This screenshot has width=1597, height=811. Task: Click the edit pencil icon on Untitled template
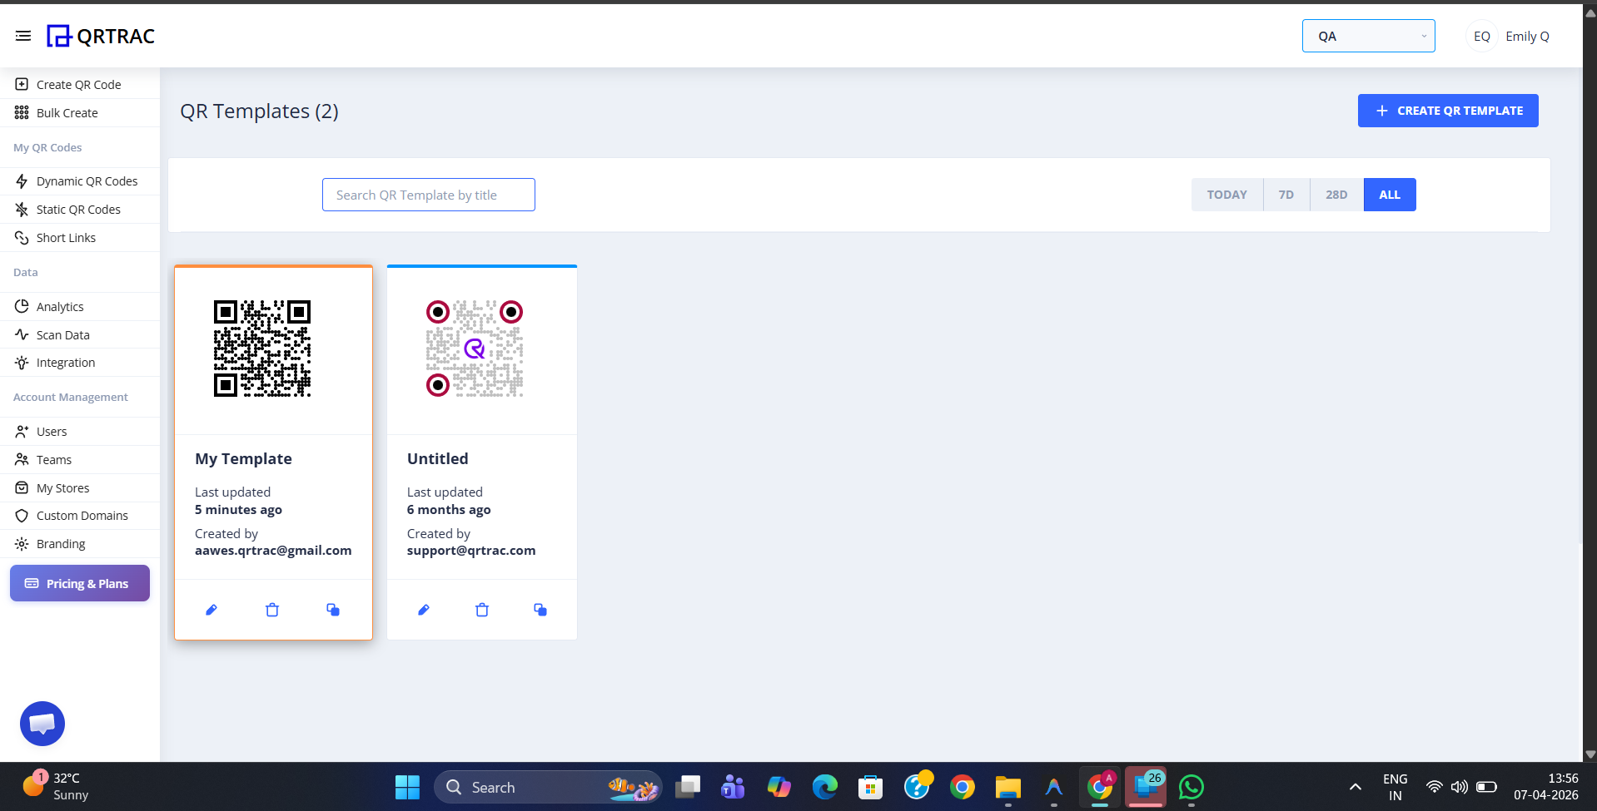(x=424, y=610)
